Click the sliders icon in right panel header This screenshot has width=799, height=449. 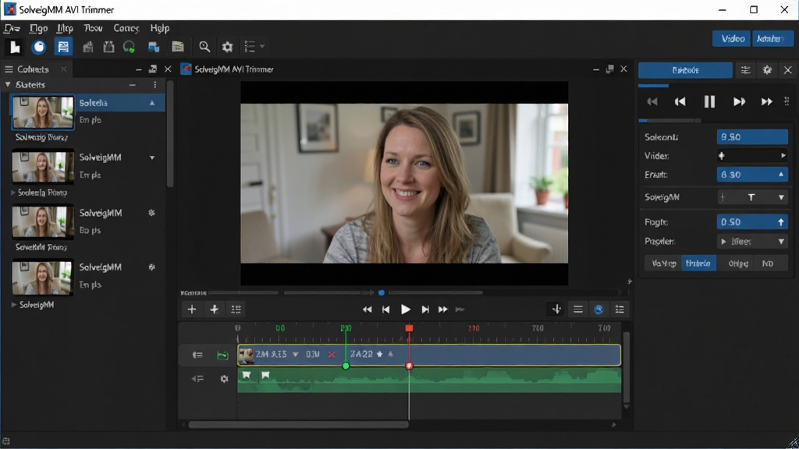pyautogui.click(x=745, y=70)
